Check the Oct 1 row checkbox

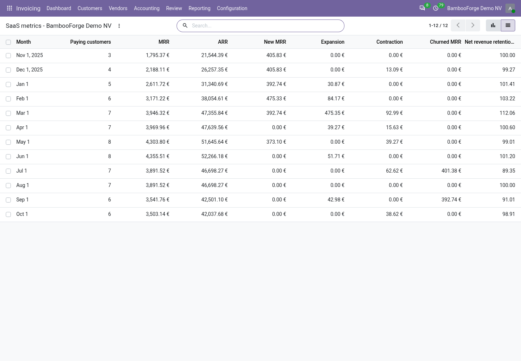pos(8,214)
